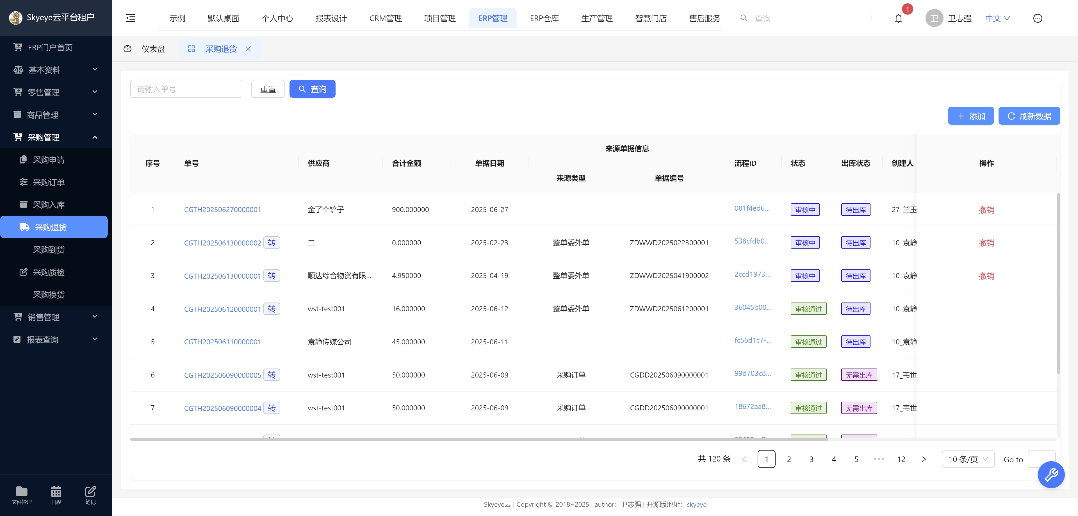Click the search magnifier icon in header
The width and height of the screenshot is (1078, 516).
tap(744, 18)
